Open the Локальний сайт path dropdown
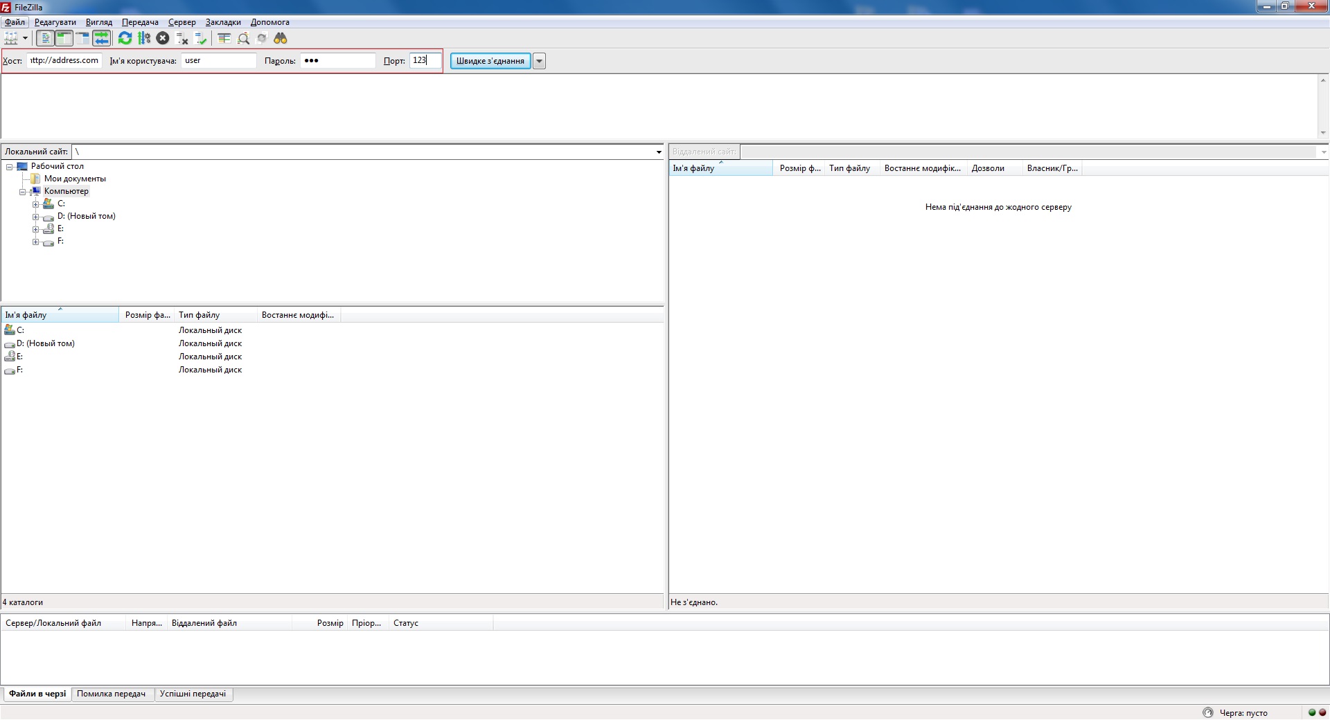 (658, 152)
